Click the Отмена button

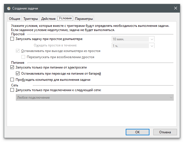[165, 132]
